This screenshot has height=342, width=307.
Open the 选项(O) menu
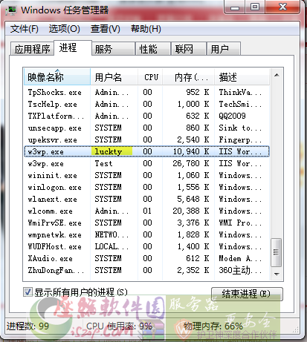(x=64, y=29)
